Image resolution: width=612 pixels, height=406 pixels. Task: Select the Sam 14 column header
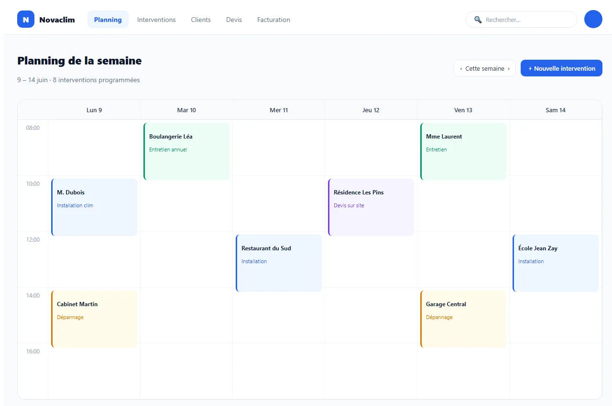tap(556, 110)
